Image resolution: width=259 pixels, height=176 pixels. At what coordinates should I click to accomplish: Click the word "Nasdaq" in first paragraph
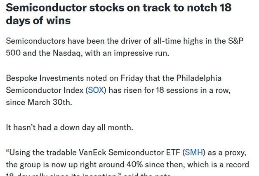tap(67, 54)
